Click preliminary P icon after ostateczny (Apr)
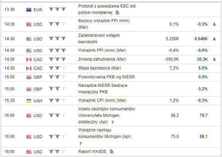Viewport: 222px width, 157px height. pos(113,122)
